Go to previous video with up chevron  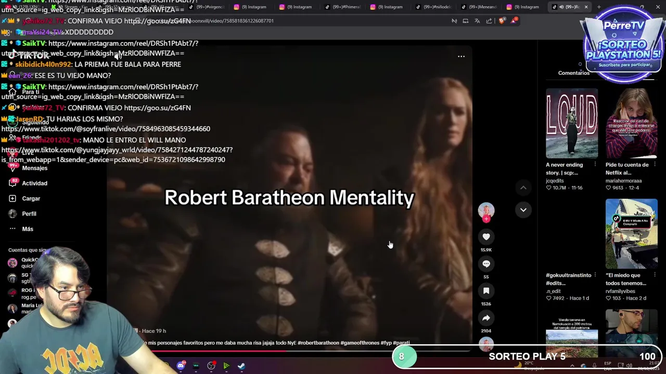(x=523, y=188)
